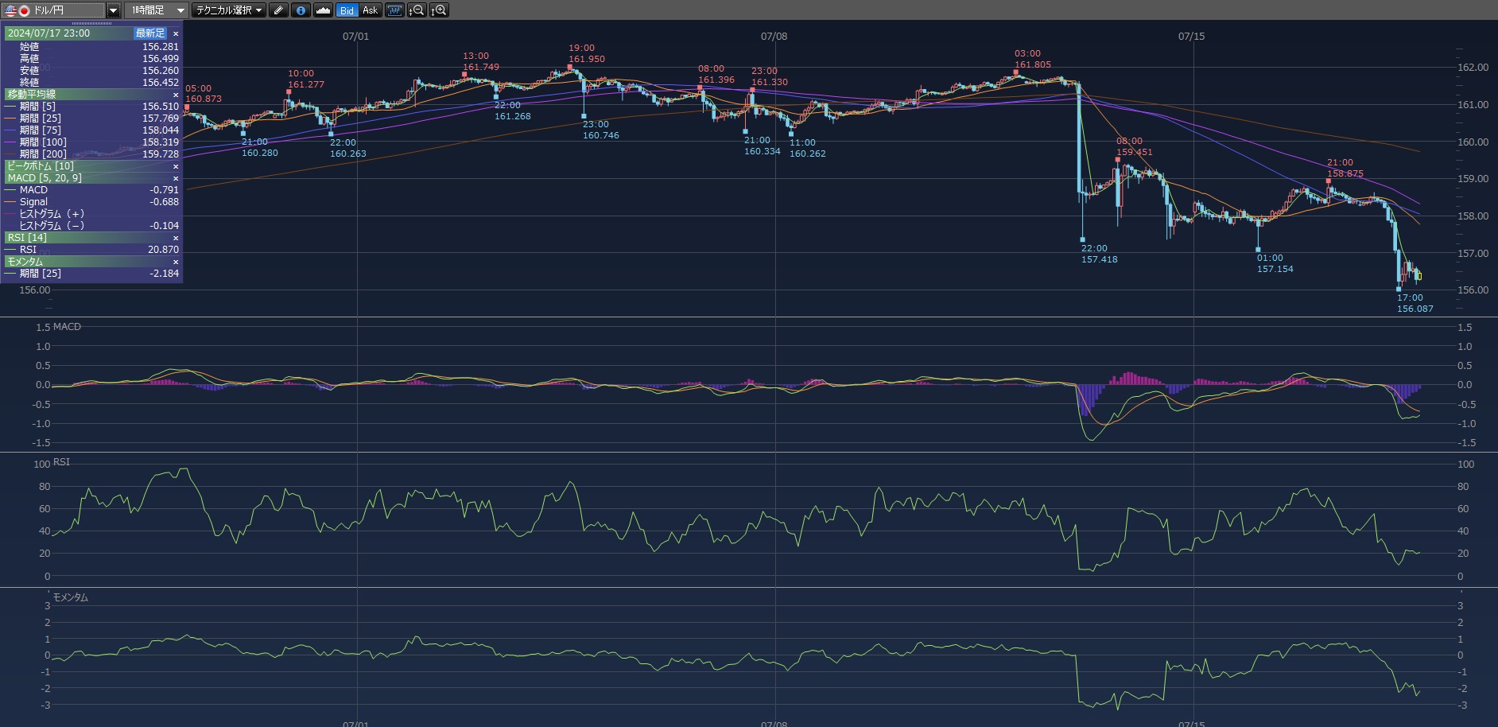Screen dimensions: 1498x727
Task: Click the 17:00 156.087 bottom price marker
Action: pos(1414,303)
